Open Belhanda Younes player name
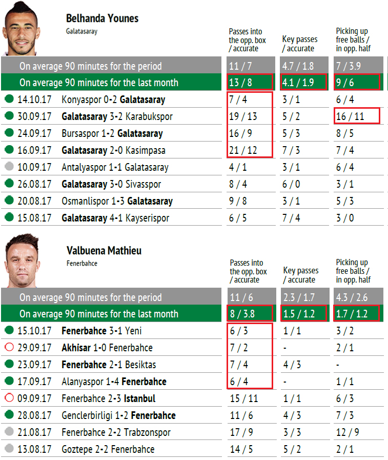Image resolution: width=388 pixels, height=460 pixels. pos(102,18)
